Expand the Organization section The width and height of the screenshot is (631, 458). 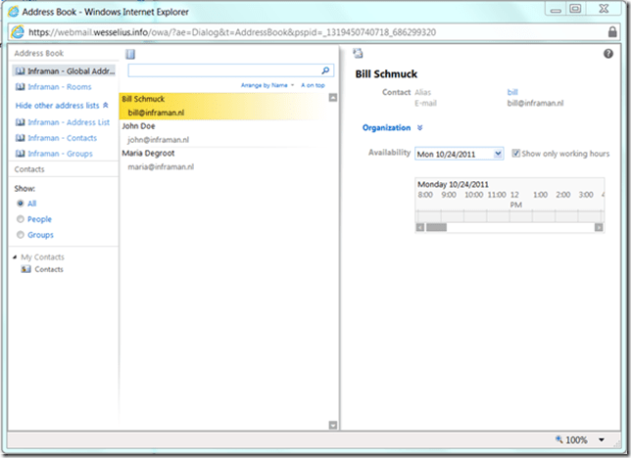(x=419, y=127)
